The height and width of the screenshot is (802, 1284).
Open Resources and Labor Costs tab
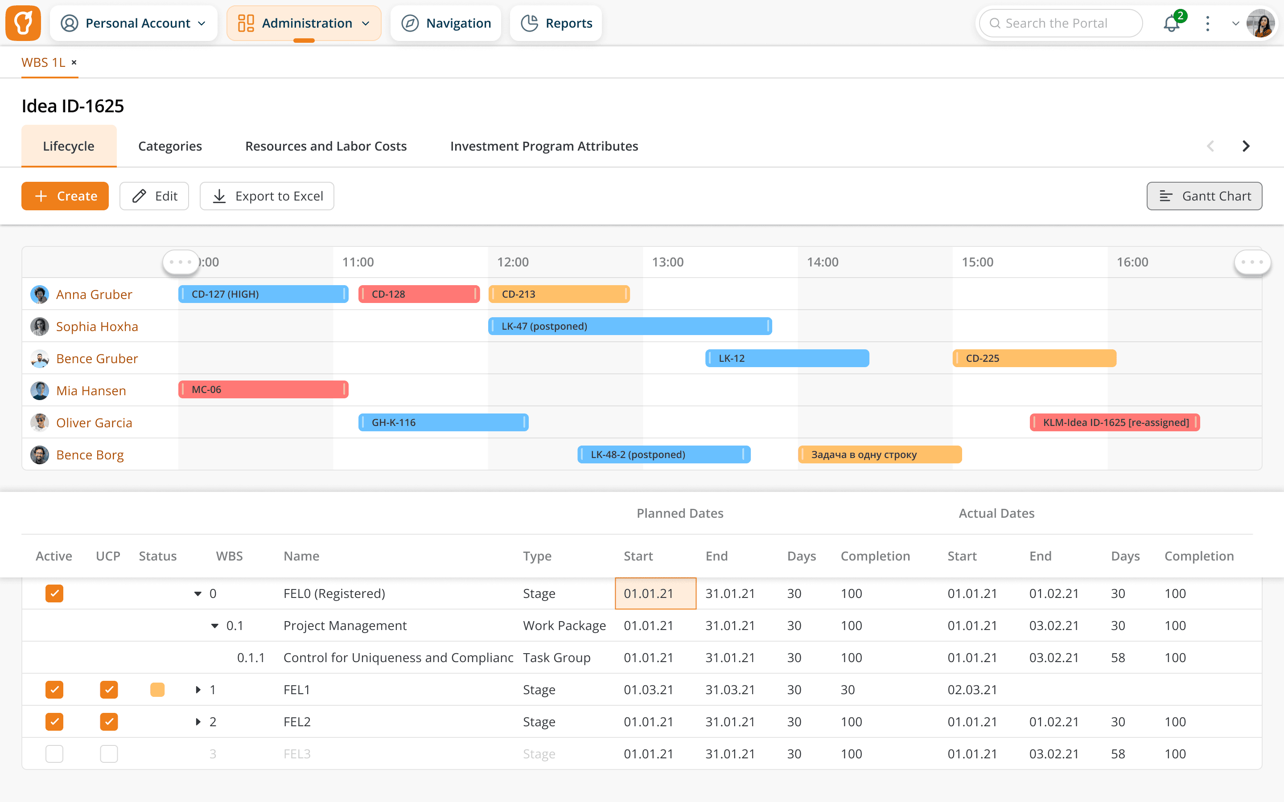[326, 147]
